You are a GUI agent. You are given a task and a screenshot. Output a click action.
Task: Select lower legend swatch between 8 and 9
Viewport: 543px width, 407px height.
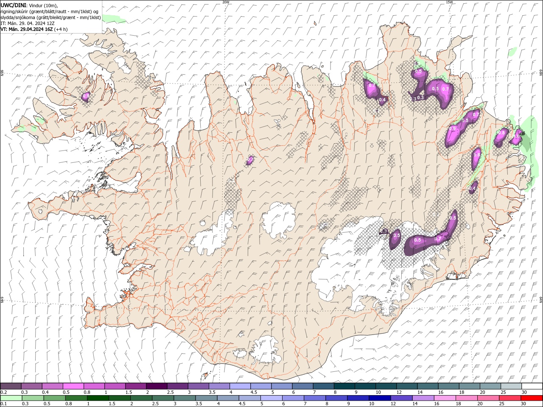pos(336,398)
